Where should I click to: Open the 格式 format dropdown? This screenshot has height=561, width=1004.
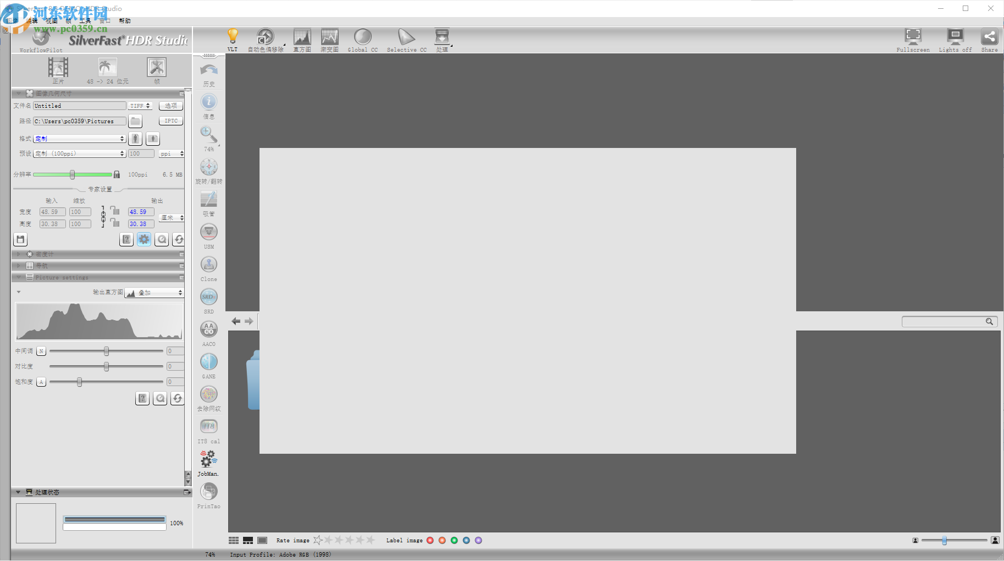point(80,139)
